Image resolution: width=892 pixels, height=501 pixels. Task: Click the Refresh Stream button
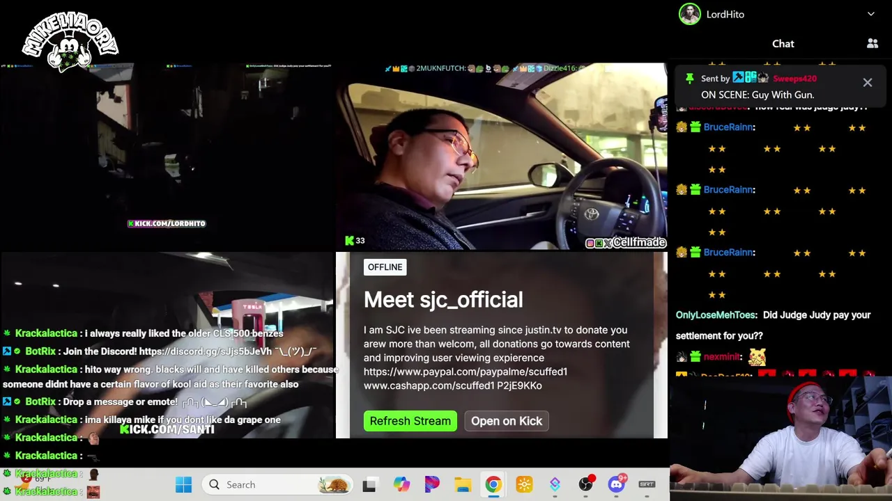[x=410, y=421]
